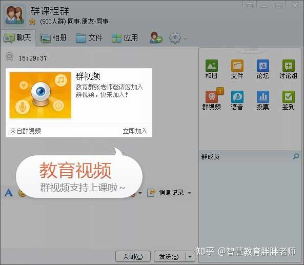Viewport: 304px width, 265px height.
Task: Click the collapse grip atop right panel
Action: click(x=251, y=50)
